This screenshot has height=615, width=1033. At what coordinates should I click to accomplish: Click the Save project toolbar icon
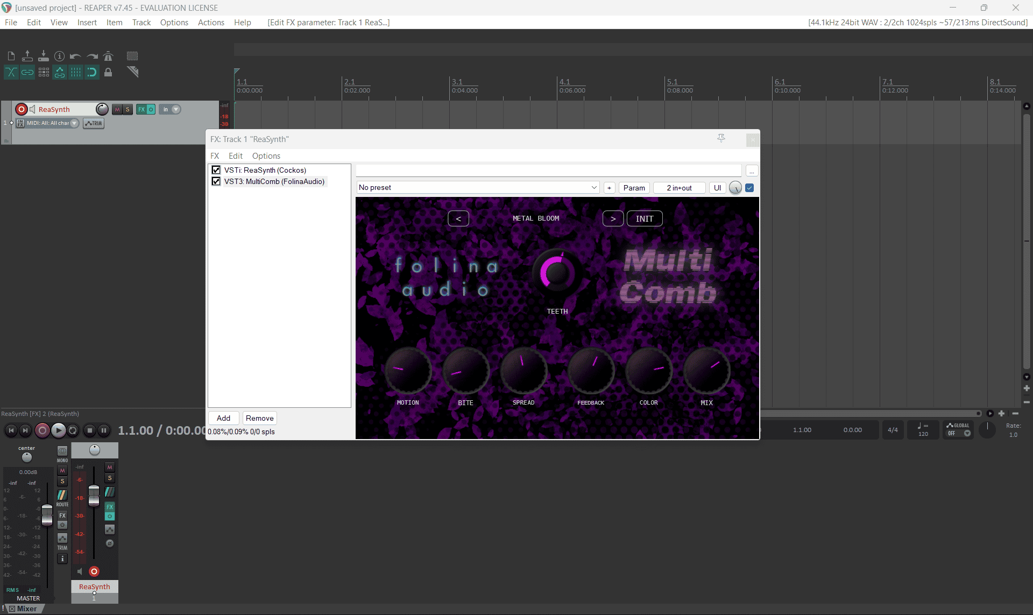tap(44, 56)
